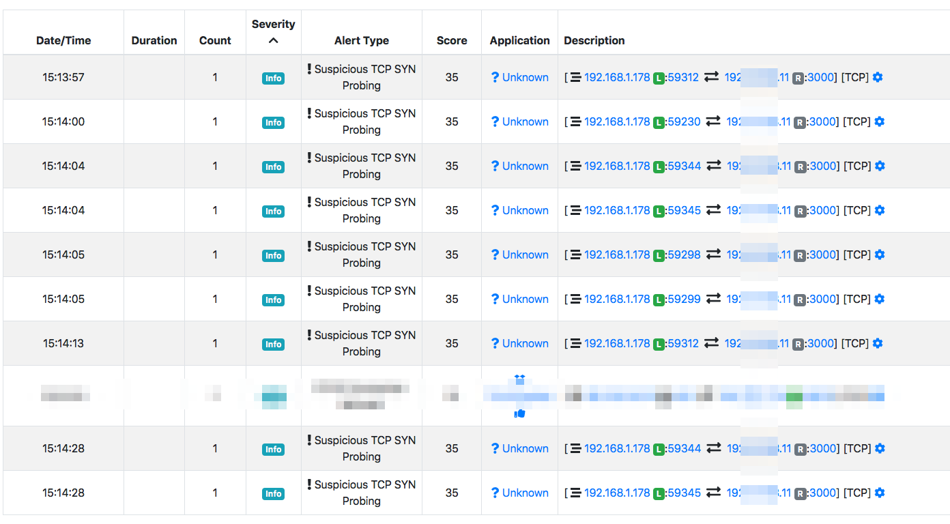Sort by the Alert Type column header
Viewport: 950px width, 524px height.
(362, 40)
